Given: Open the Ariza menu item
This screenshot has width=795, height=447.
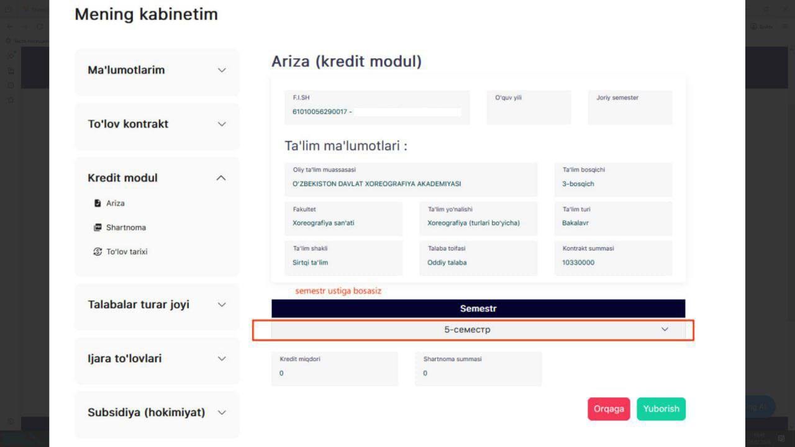Looking at the screenshot, I should pos(116,203).
